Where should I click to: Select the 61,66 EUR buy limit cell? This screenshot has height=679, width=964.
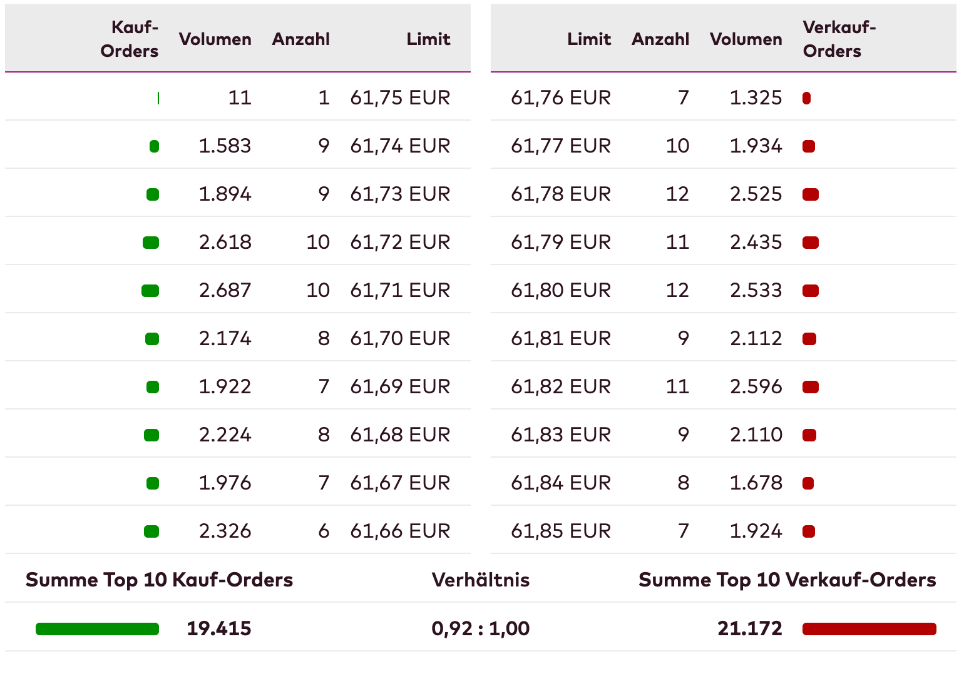[x=399, y=531]
